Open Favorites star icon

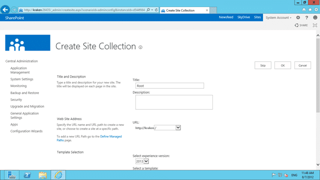[310, 9]
